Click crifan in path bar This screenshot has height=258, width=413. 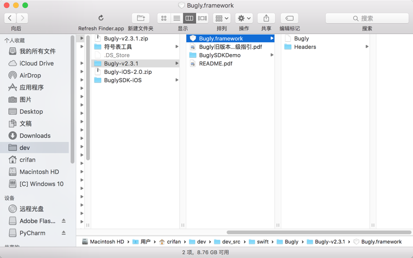pyautogui.click(x=170, y=241)
